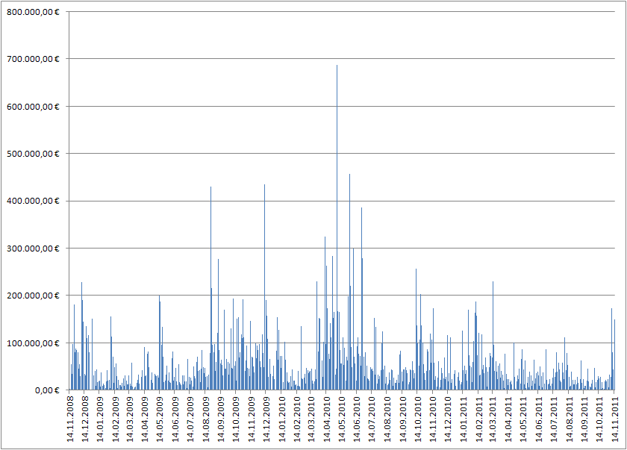Select the tallest bar near 690.000 €
The width and height of the screenshot is (627, 450).
coord(337,228)
